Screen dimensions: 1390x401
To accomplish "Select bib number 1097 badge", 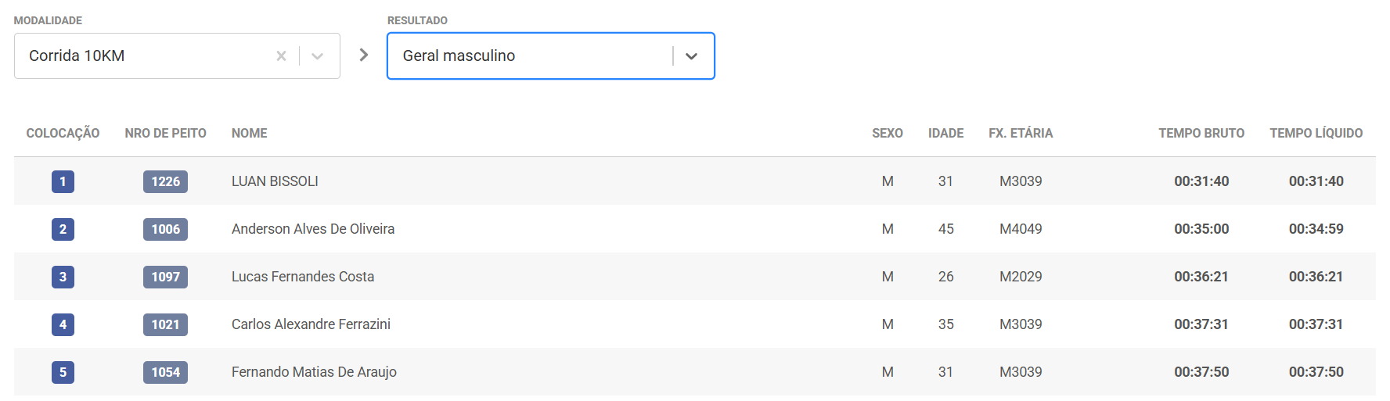I will tap(165, 277).
